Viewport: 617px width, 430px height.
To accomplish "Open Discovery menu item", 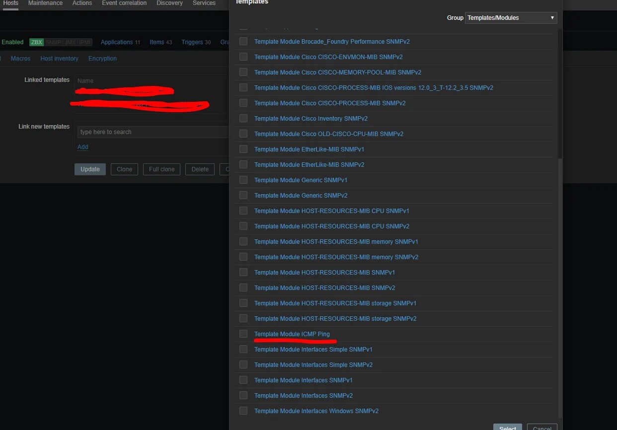I will coord(169,3).
